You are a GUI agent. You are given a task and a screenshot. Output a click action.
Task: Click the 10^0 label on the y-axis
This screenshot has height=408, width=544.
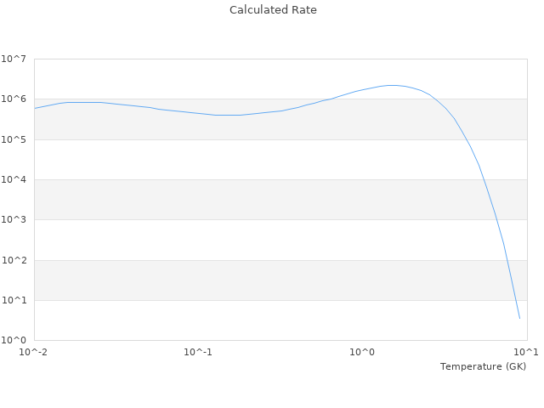[14, 341]
